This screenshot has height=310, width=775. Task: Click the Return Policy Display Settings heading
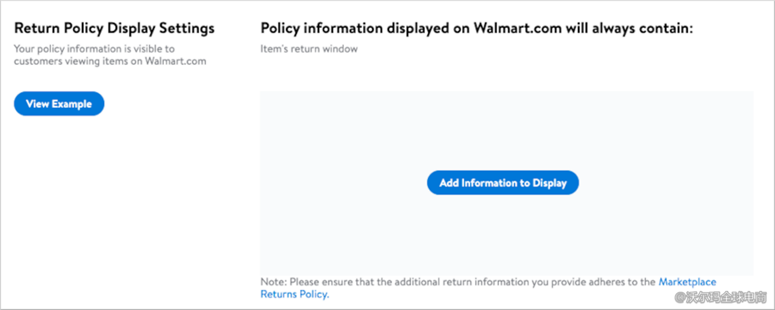pos(114,29)
